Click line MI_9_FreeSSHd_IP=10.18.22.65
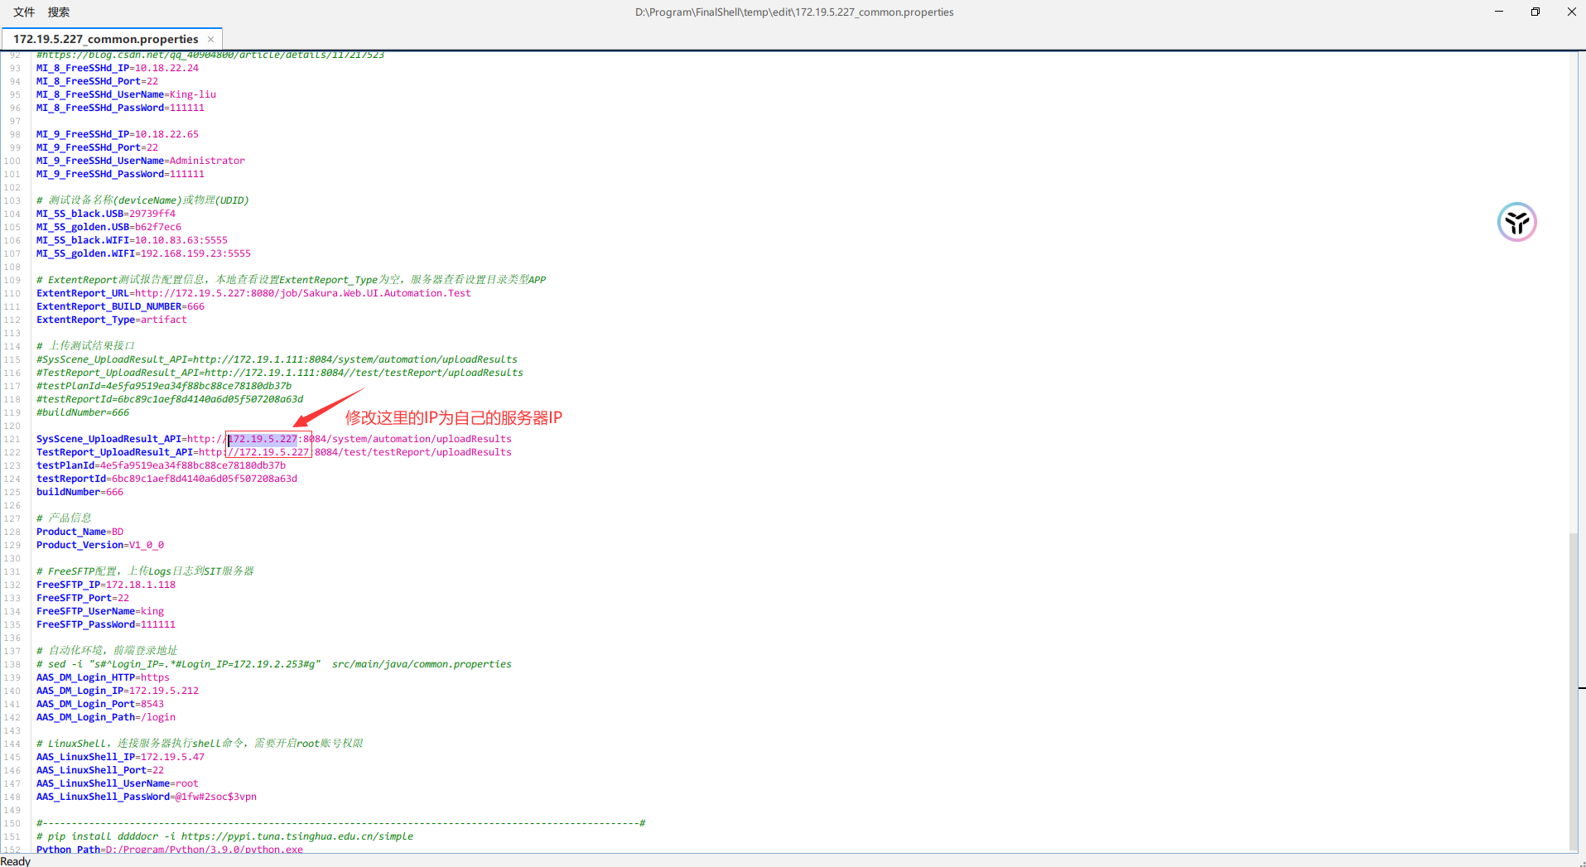Image resolution: width=1586 pixels, height=867 pixels. pos(118,134)
